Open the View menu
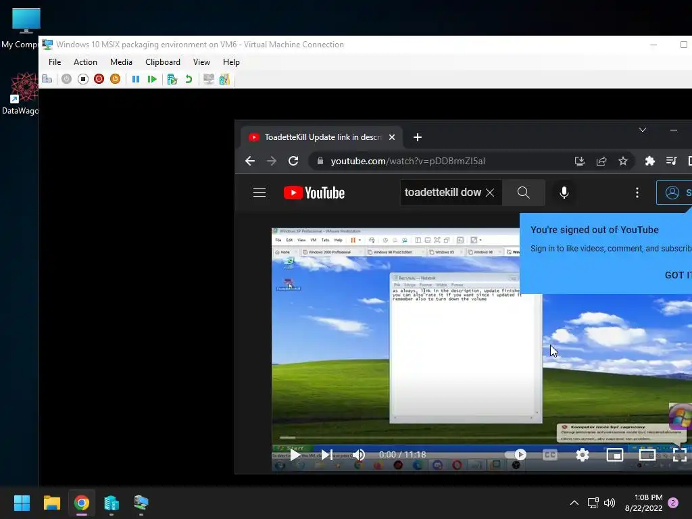The width and height of the screenshot is (692, 519). pyautogui.click(x=201, y=61)
